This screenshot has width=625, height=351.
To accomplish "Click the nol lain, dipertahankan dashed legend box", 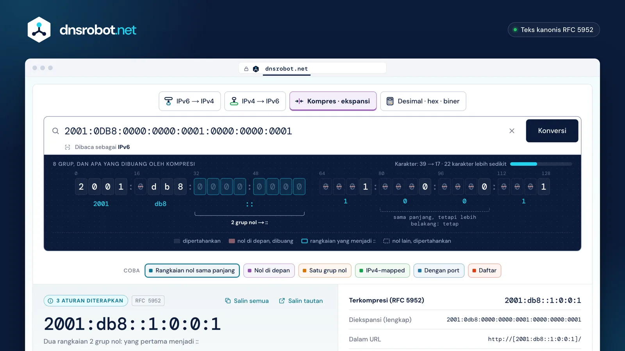I will (386, 241).
